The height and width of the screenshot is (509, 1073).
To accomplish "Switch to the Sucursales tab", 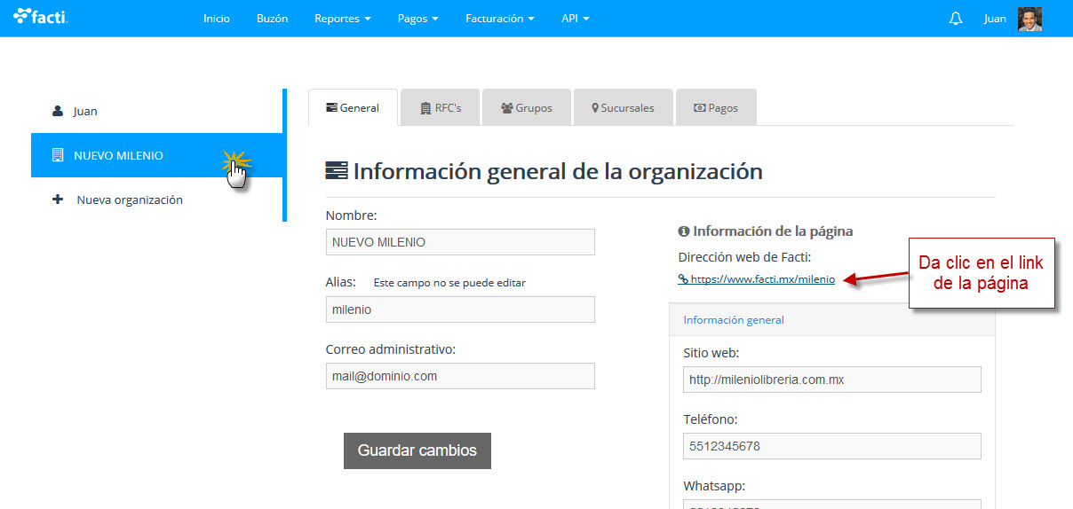I will click(x=624, y=107).
